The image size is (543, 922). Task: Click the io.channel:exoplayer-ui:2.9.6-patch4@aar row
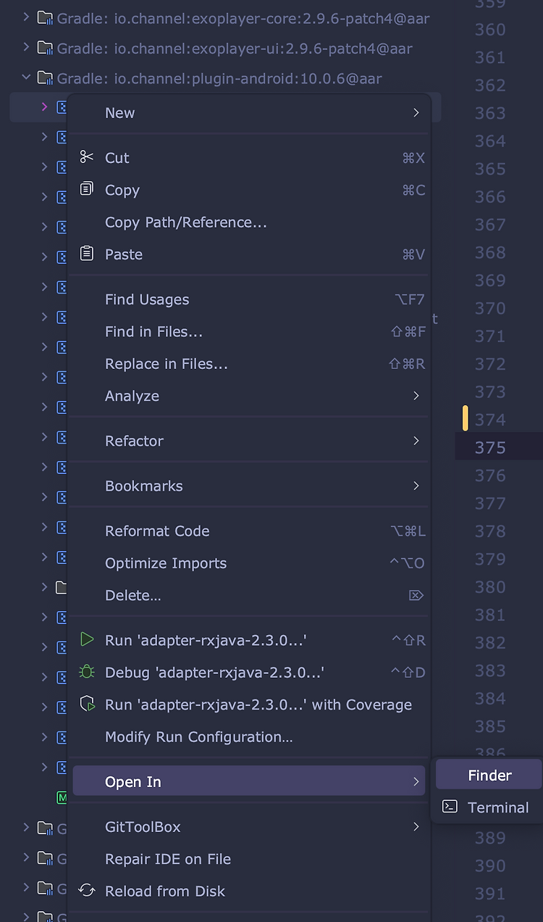point(226,49)
